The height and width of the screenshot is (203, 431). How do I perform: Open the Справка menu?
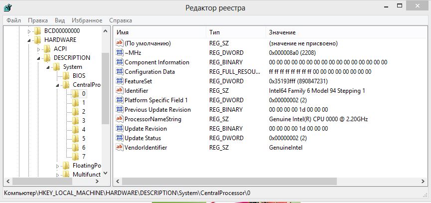click(120, 20)
